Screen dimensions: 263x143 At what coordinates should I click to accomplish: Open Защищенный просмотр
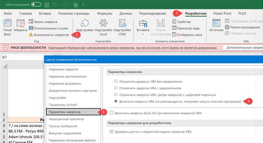pyautogui.click(x=66, y=119)
